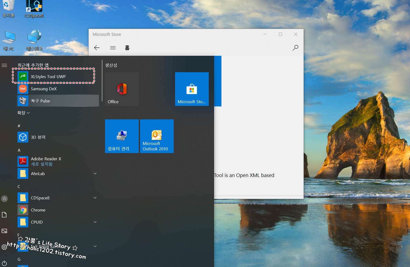Open Chrome from the app list
This screenshot has width=410, height=267.
tap(58, 210)
